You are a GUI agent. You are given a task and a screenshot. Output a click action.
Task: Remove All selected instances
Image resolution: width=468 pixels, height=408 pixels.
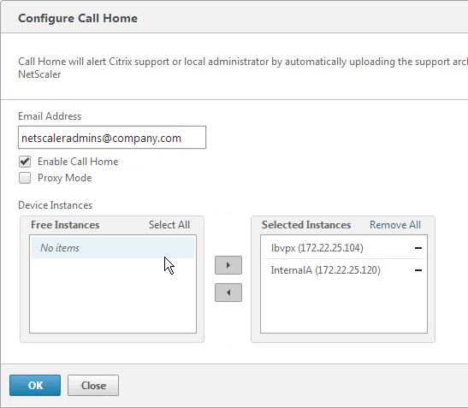395,225
